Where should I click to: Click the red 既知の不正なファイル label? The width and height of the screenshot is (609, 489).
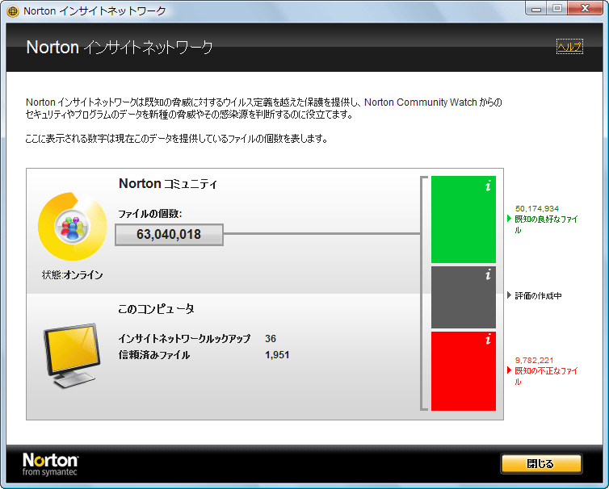(x=546, y=376)
